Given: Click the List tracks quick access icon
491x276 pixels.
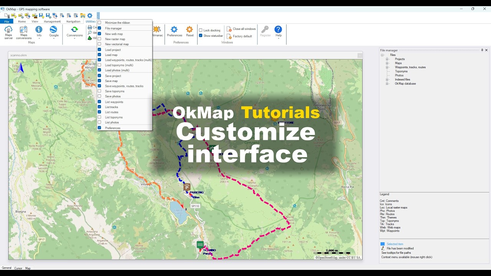Looking at the screenshot, I should tap(69, 16).
